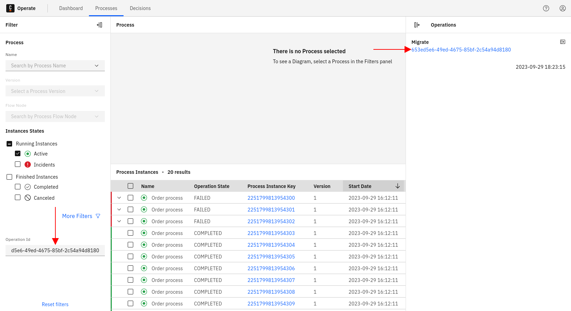The width and height of the screenshot is (571, 311).
Task: Check the Completed instances checkbox
Action: pos(18,187)
